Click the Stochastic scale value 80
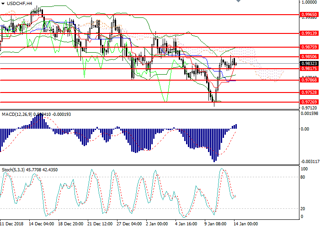320x229 pixels. click(x=303, y=177)
